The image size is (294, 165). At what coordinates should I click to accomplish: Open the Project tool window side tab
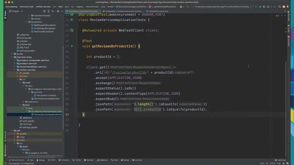pyautogui.click(x=5, y=14)
